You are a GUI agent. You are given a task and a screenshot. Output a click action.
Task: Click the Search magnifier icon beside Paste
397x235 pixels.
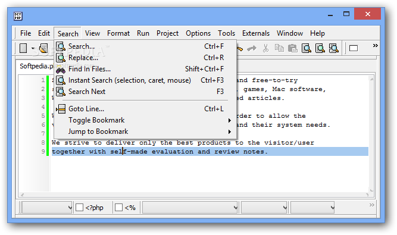point(307,48)
